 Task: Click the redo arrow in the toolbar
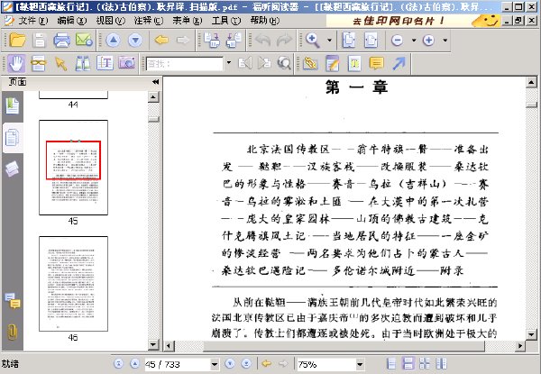tap(284, 41)
